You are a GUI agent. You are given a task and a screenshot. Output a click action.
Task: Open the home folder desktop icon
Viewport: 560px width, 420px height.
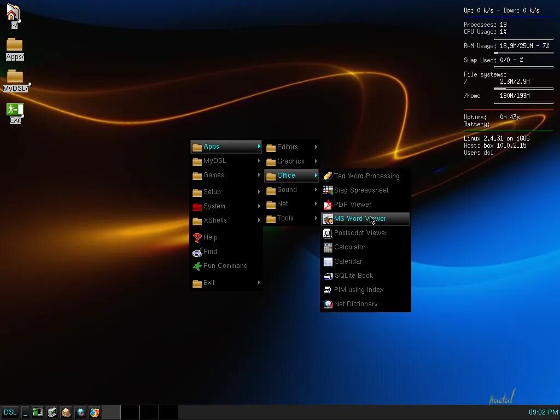[14, 16]
